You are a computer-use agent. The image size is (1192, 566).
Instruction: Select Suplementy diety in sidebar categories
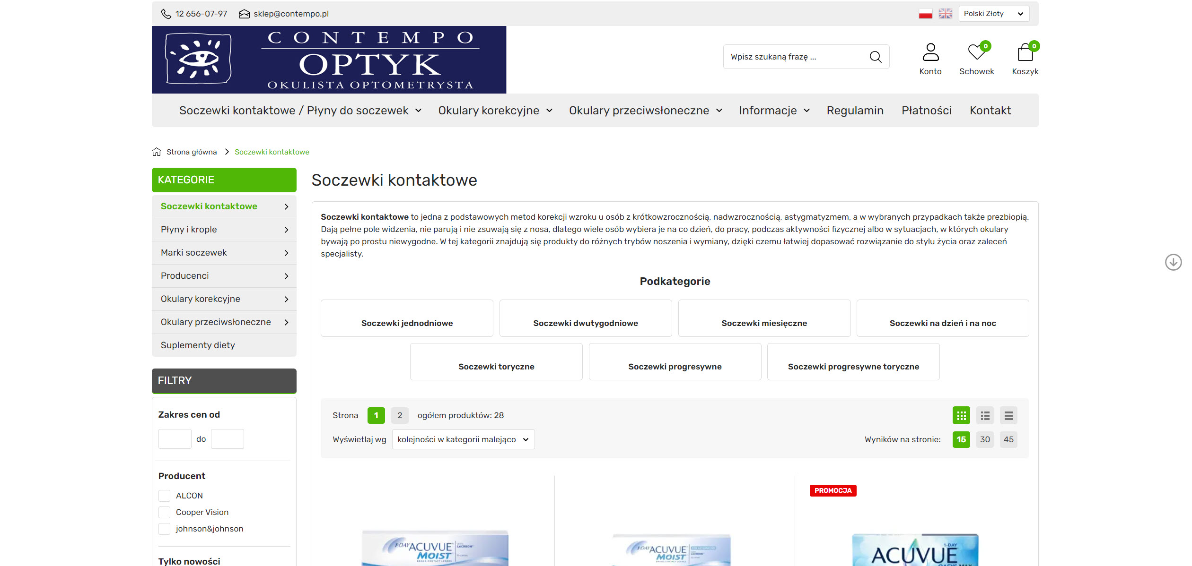[x=198, y=345]
